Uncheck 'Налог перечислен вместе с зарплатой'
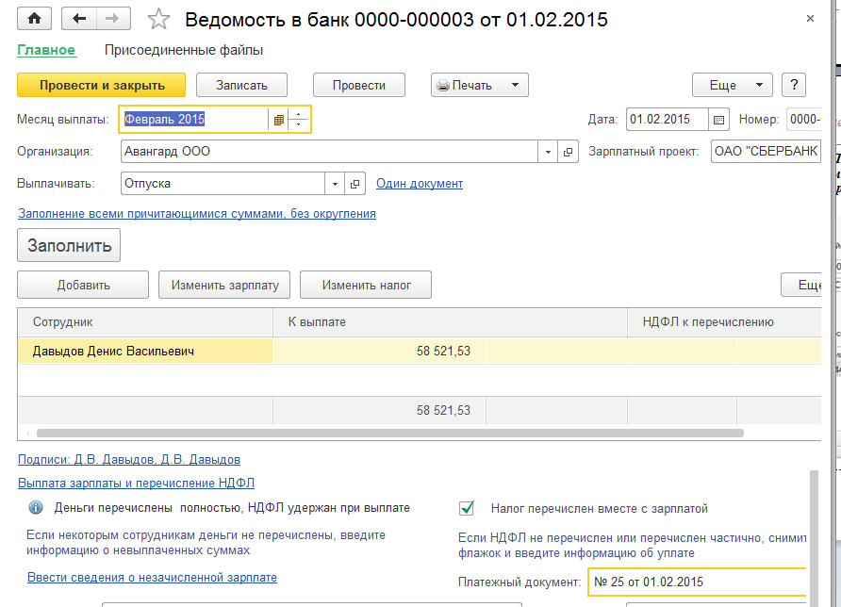This screenshot has width=841, height=607. [x=467, y=508]
